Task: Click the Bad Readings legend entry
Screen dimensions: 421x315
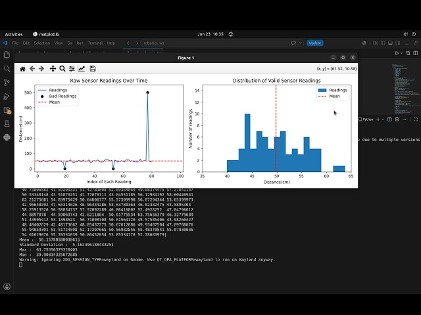Action: pyautogui.click(x=57, y=96)
